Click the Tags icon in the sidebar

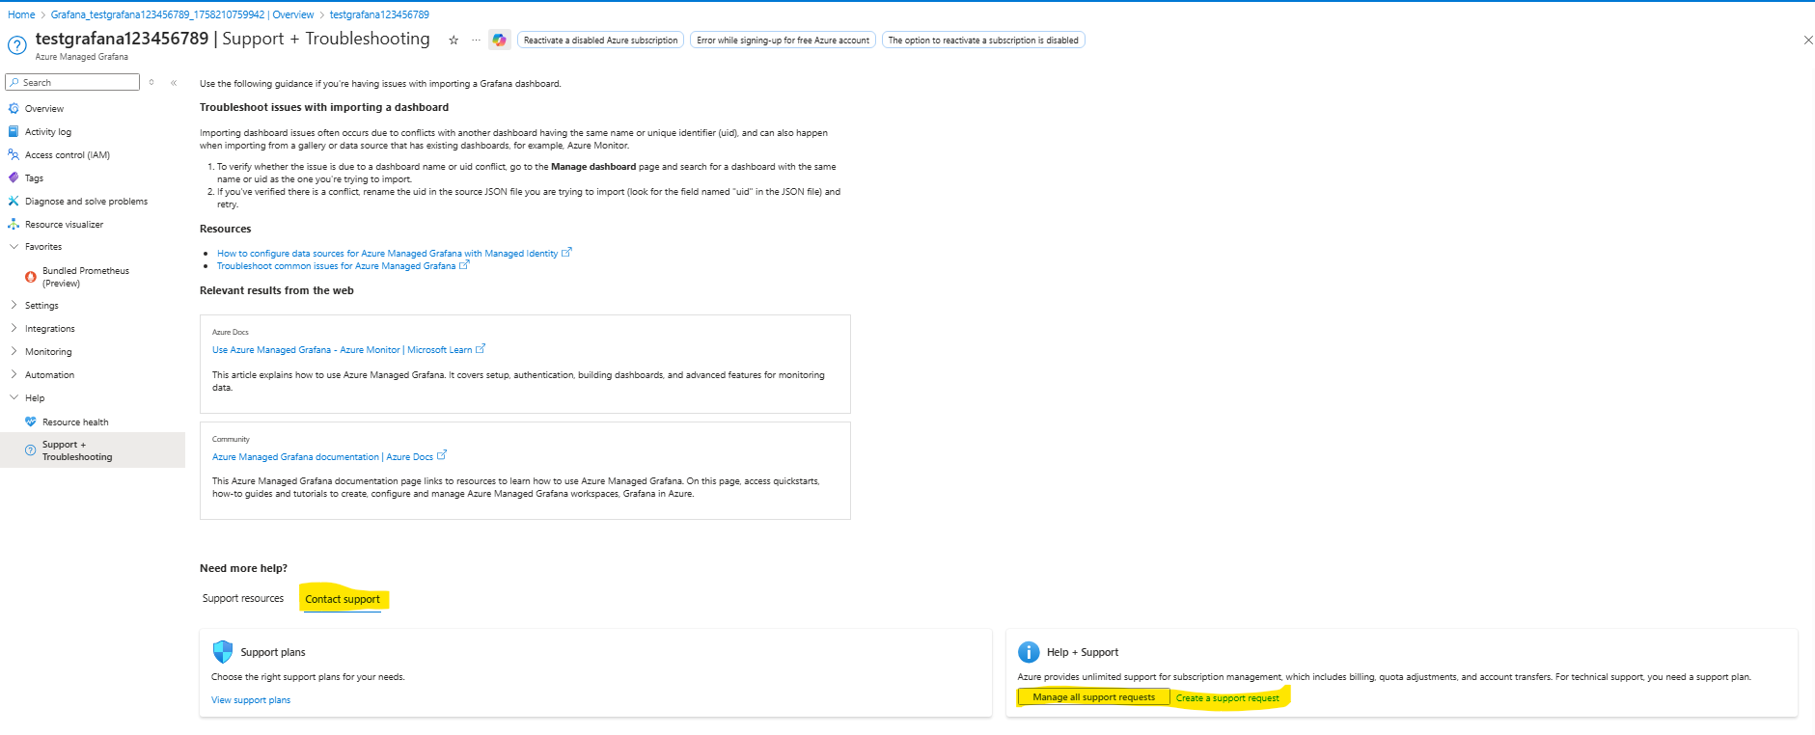click(x=14, y=178)
